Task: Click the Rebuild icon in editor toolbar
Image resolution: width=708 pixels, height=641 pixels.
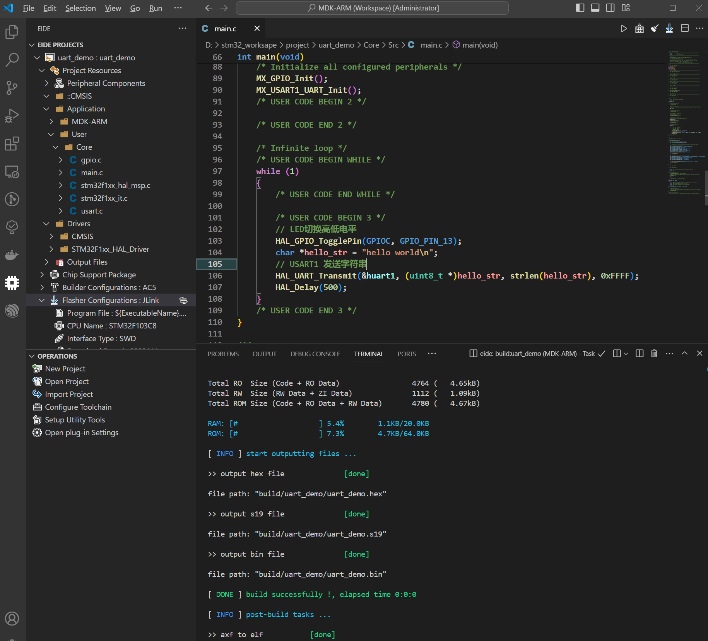Action: pyautogui.click(x=639, y=29)
